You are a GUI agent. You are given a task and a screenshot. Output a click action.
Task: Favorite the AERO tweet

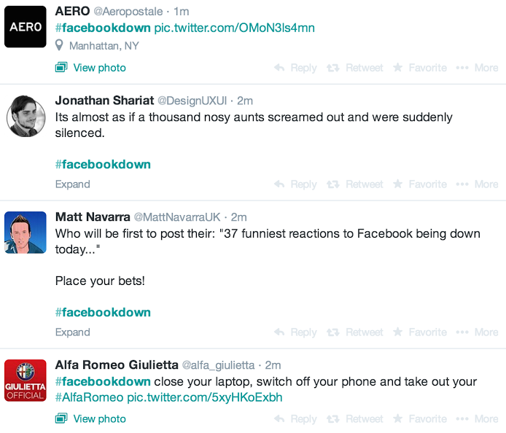420,68
